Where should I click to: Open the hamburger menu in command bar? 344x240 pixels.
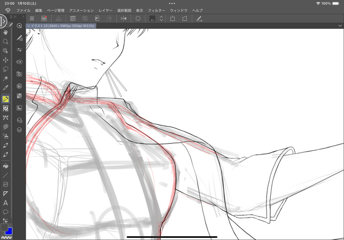(x=32, y=19)
